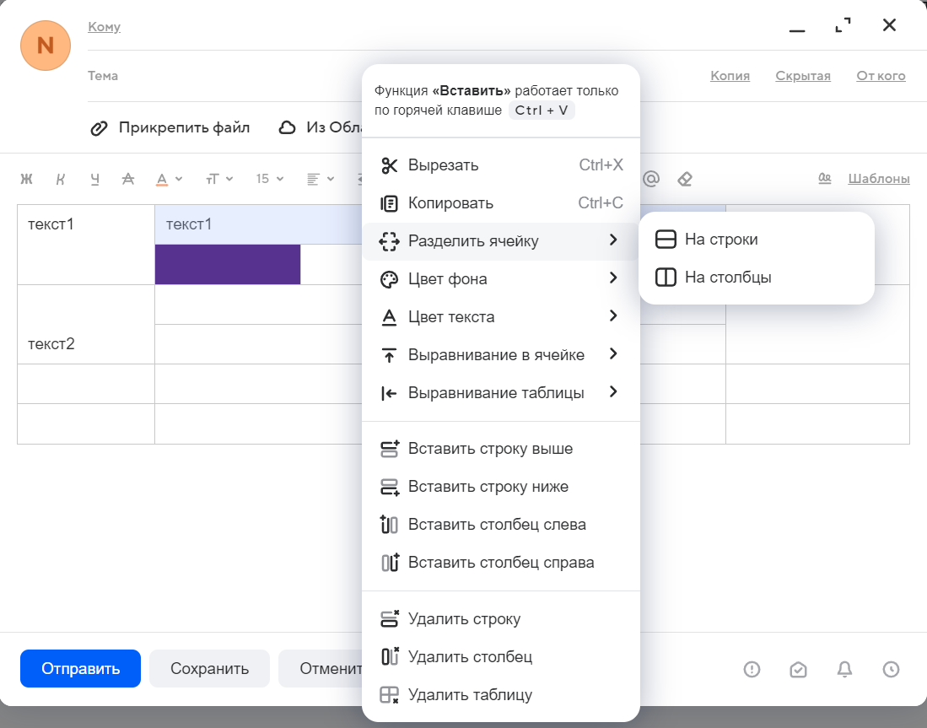Toggle underline formatting (Ч)

click(x=94, y=179)
